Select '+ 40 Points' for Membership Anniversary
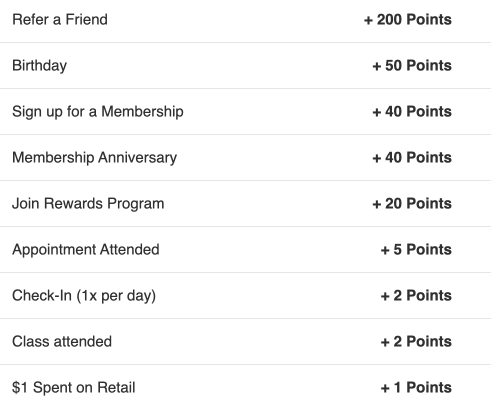491x404 pixels. pos(411,157)
